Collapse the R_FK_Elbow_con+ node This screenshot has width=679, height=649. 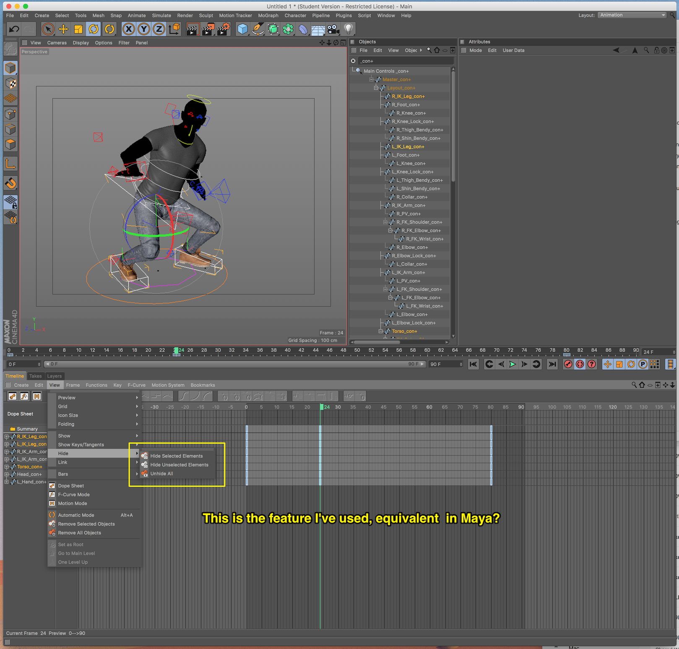point(390,231)
